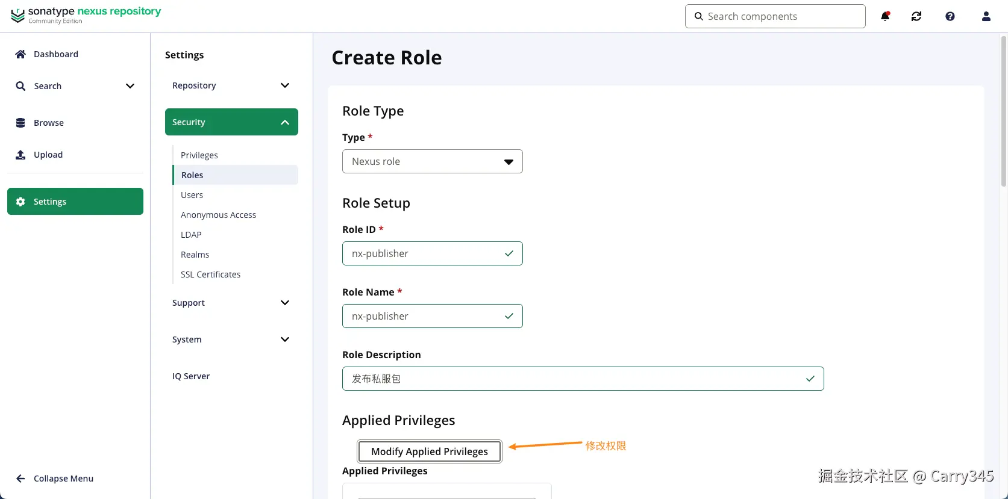Open the Upload page icon

[20, 155]
